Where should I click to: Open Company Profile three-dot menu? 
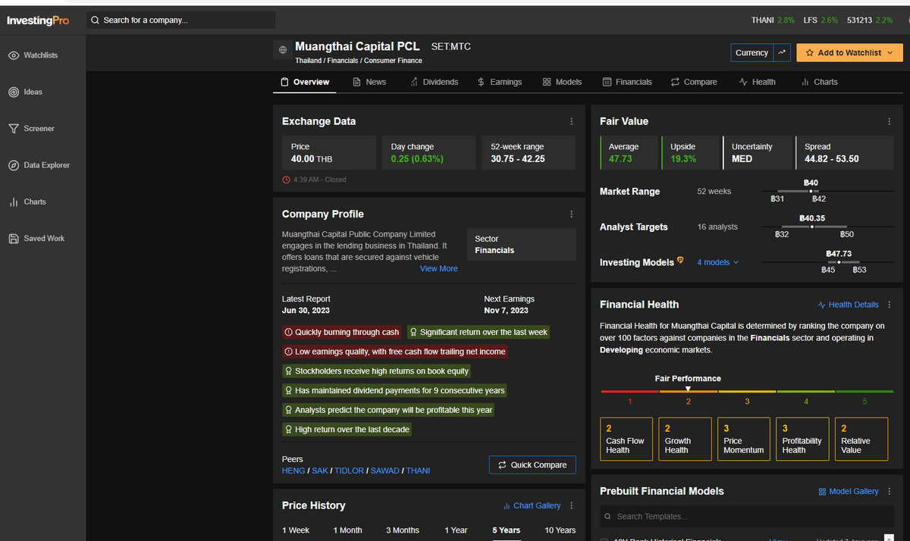[x=571, y=214]
